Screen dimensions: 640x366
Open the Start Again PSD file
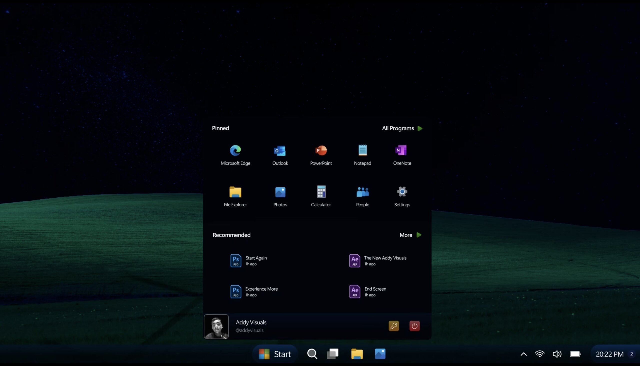248,261
